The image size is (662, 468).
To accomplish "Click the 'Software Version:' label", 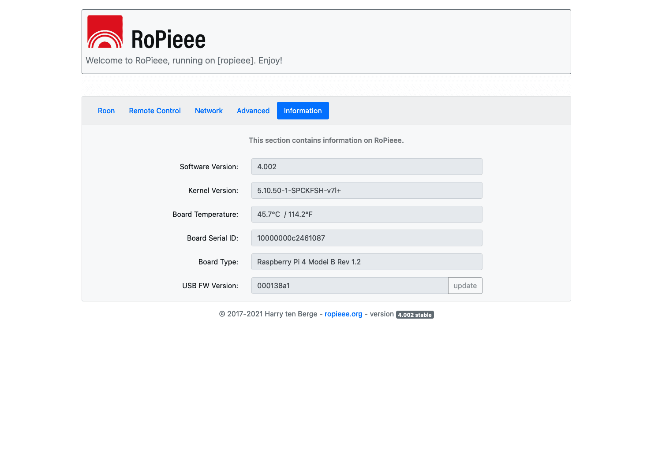I will [x=209, y=167].
